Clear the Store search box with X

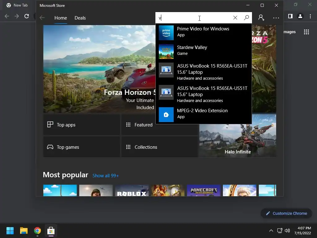pos(235,18)
